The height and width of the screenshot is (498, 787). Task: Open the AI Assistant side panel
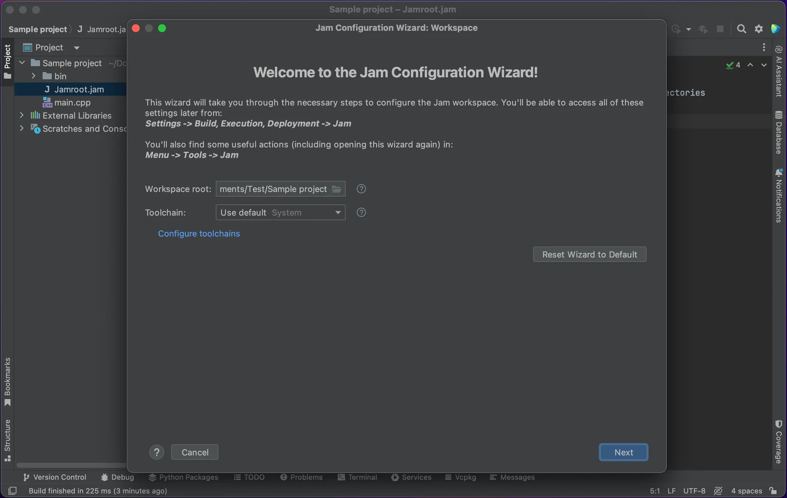click(779, 71)
